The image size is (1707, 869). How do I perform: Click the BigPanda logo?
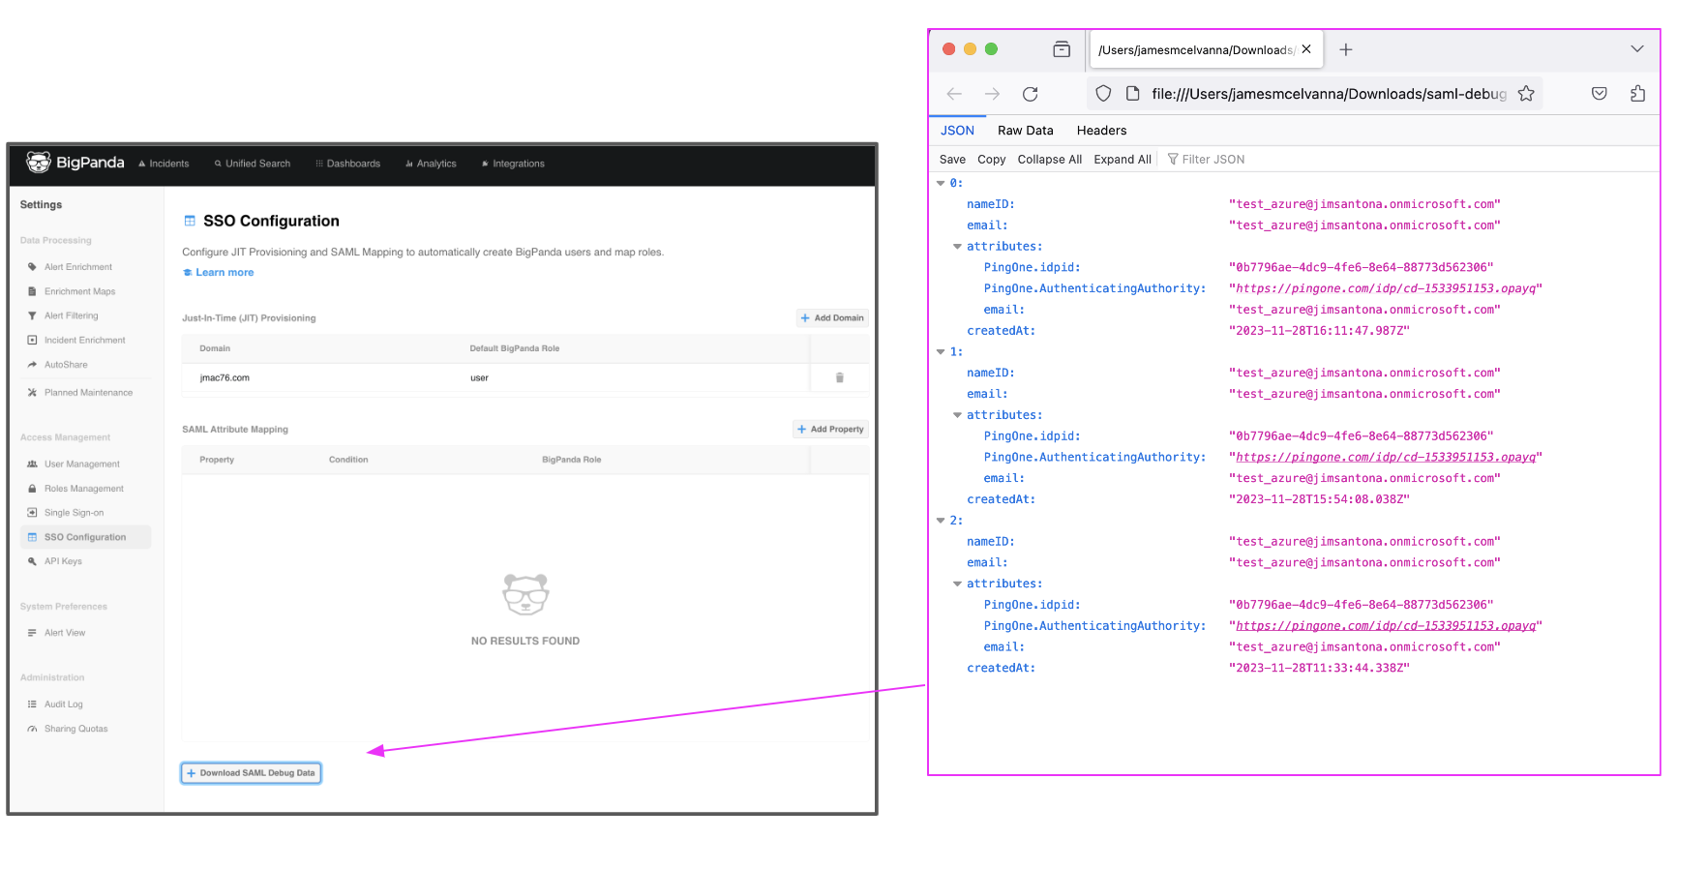(x=75, y=163)
